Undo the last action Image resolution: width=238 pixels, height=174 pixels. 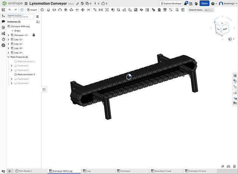click(x=10, y=10)
